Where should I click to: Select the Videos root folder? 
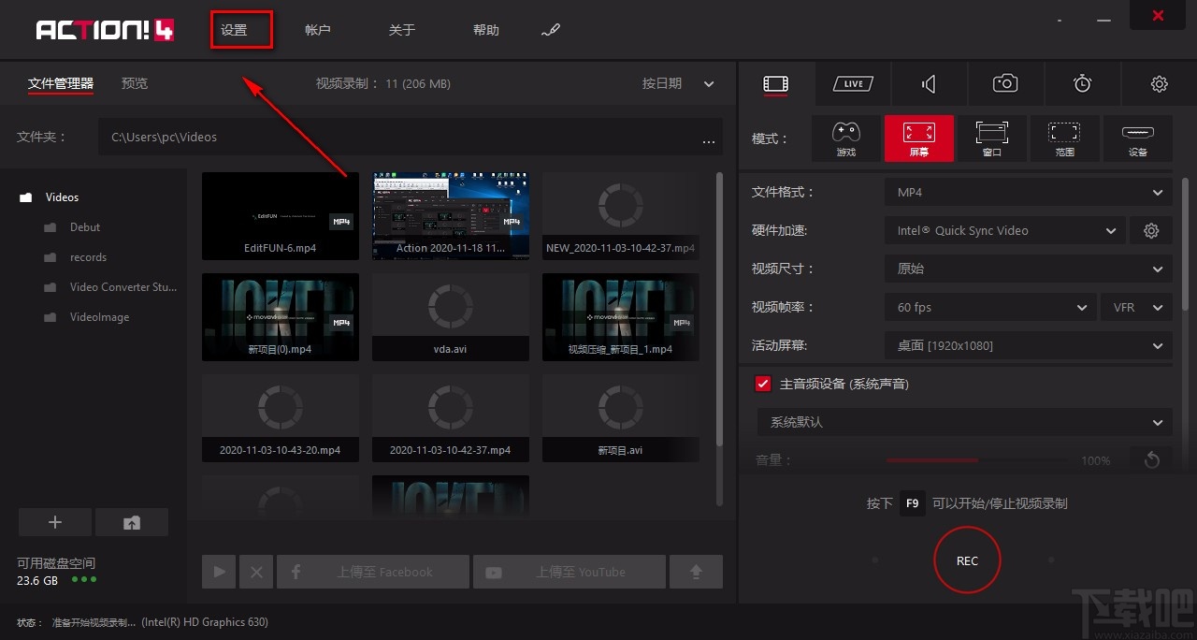click(62, 197)
